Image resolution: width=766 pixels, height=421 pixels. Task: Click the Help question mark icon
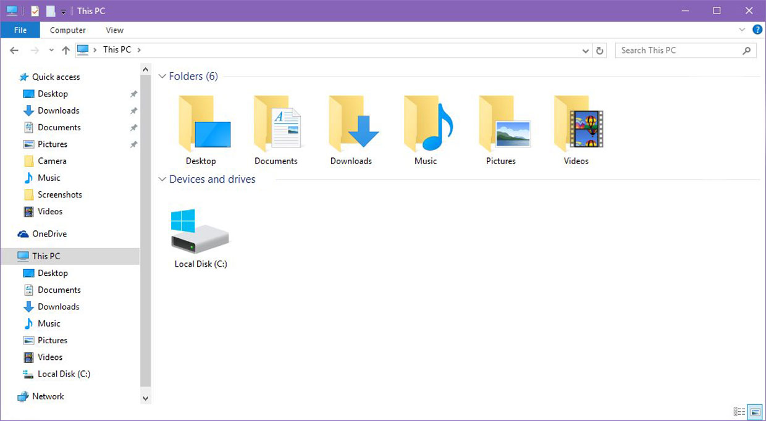tap(757, 30)
